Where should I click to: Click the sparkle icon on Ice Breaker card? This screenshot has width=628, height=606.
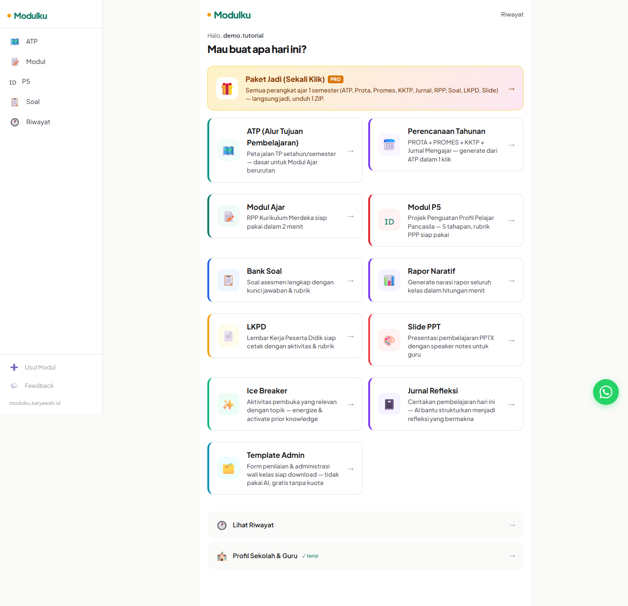click(228, 404)
